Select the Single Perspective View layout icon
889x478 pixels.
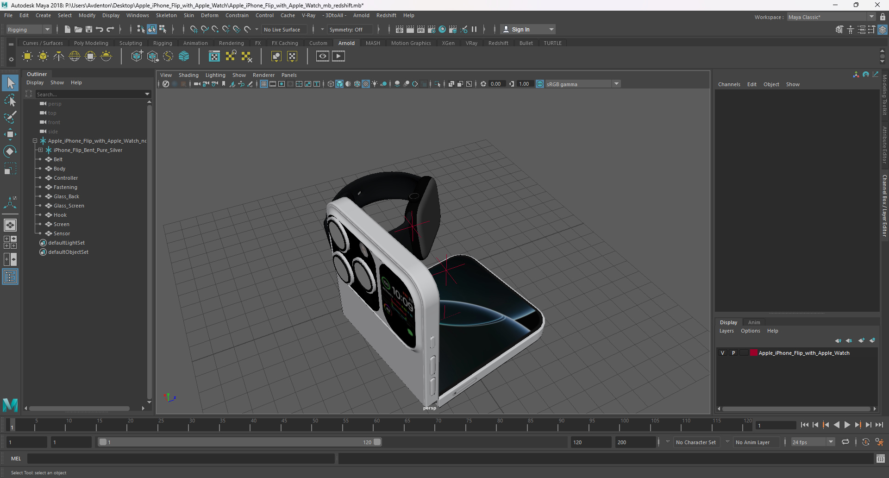[x=10, y=225]
